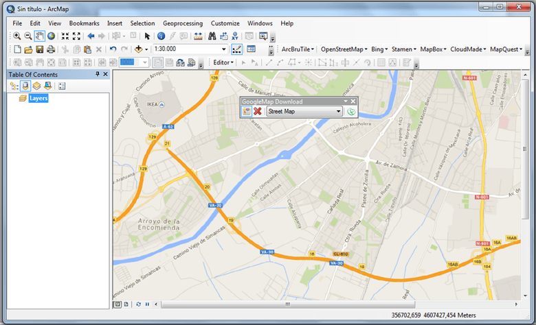Screen dimensions: 536x325
Task: Save the map with floppy icon
Action: click(x=40, y=49)
